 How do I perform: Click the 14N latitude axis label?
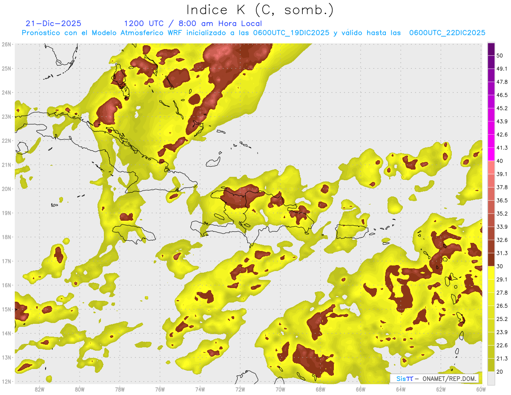pos(6,333)
